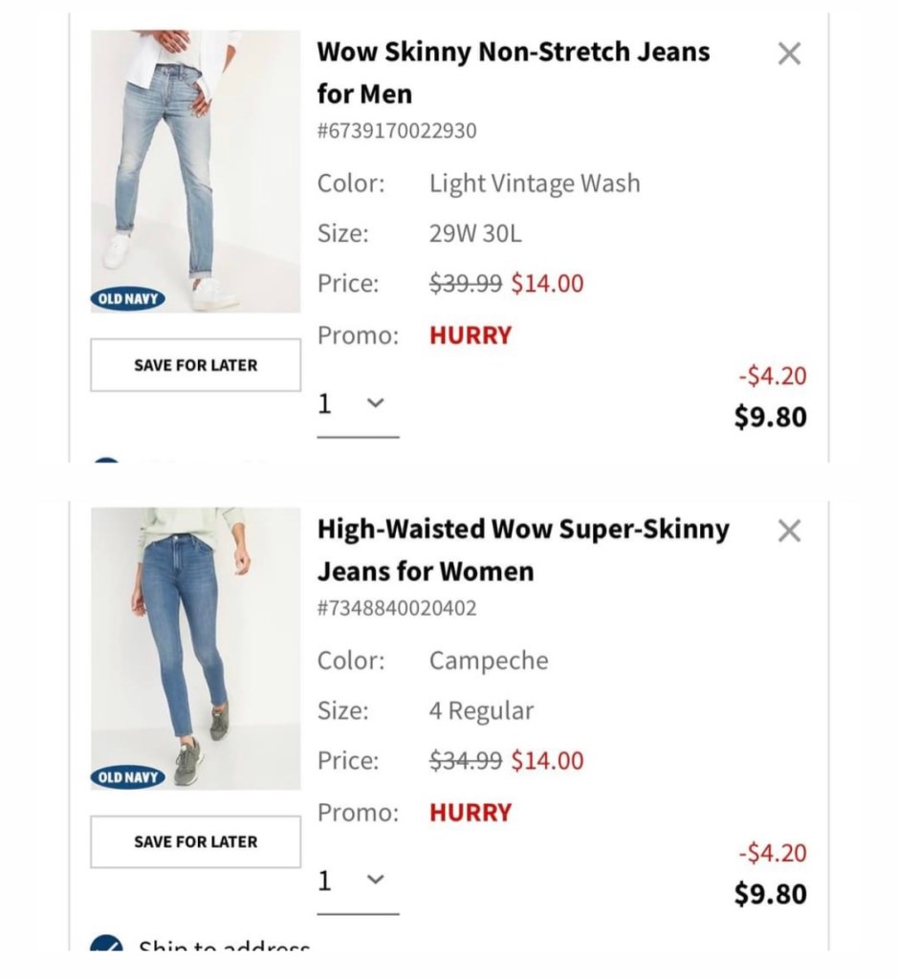
Task: Open Wow Skinny Non-Stretch Jeans for Men title
Action: click(513, 73)
